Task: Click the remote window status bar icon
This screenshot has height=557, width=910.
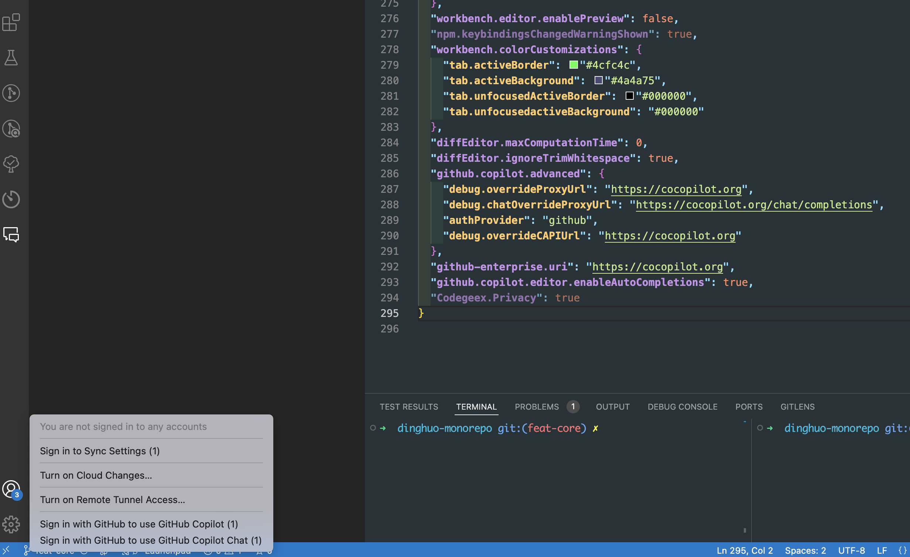Action: [x=6, y=550]
